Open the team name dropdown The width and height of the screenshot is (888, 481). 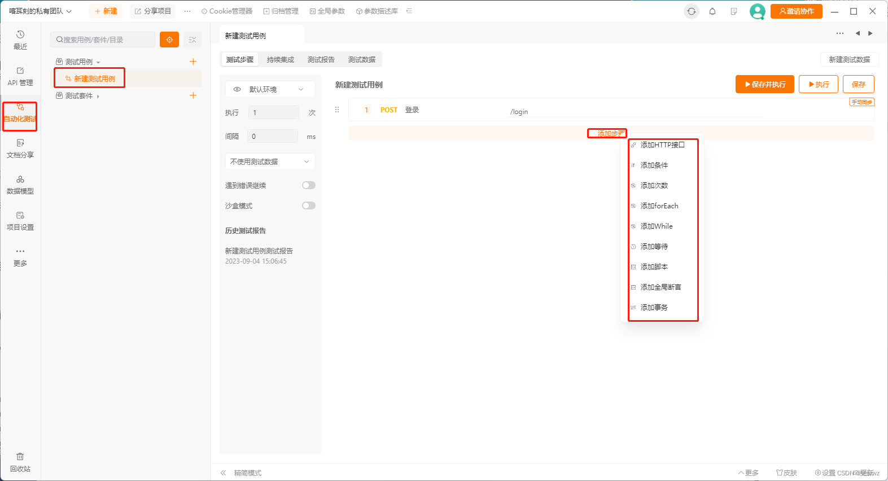click(x=40, y=11)
